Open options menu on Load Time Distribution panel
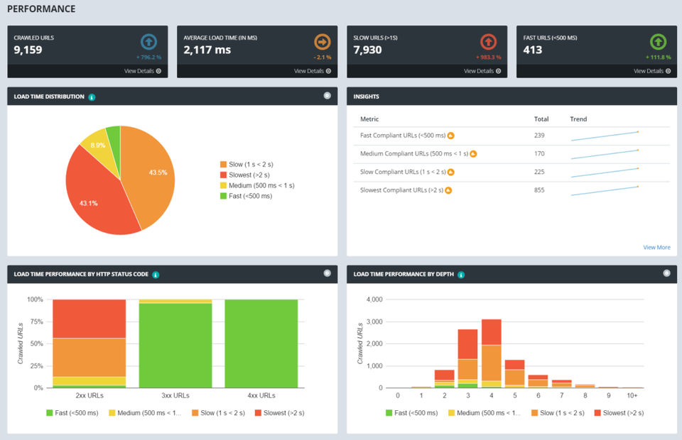682x440 pixels. [x=327, y=96]
